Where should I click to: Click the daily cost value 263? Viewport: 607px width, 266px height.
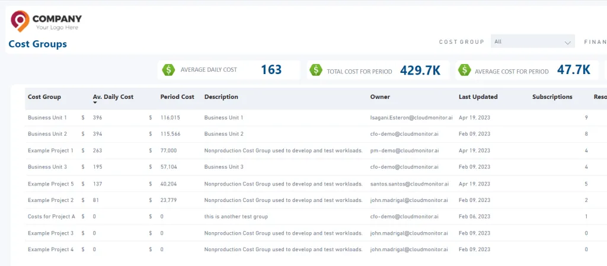pyautogui.click(x=98, y=150)
